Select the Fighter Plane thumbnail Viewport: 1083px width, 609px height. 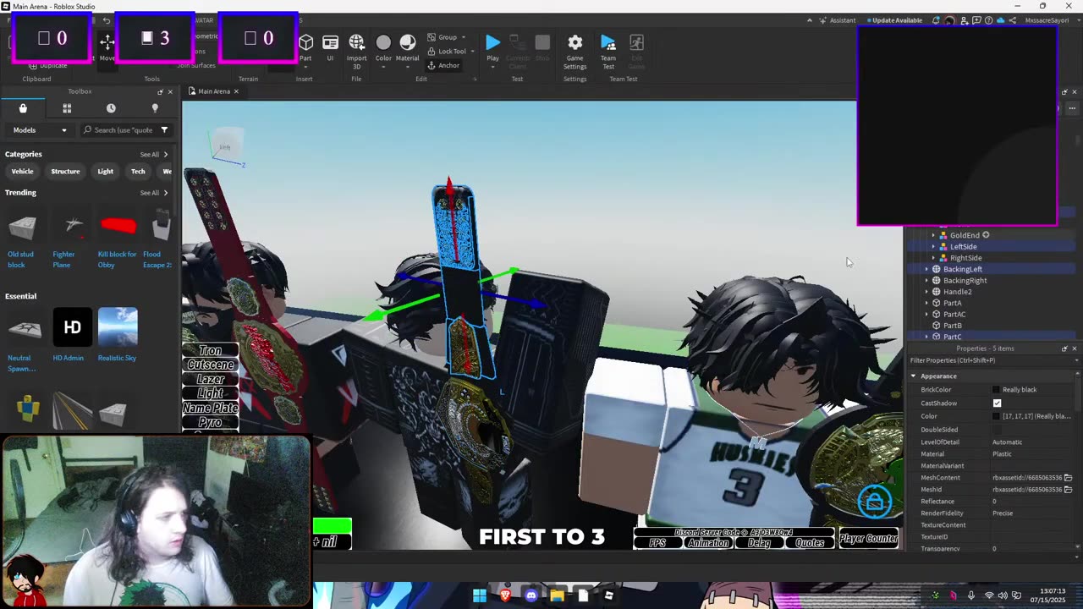pos(73,225)
